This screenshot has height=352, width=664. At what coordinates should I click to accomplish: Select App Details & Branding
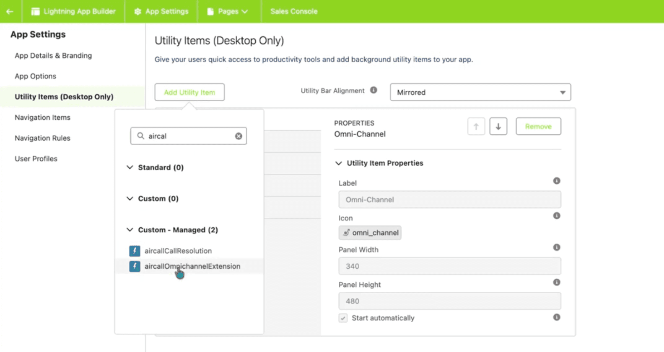(x=53, y=56)
